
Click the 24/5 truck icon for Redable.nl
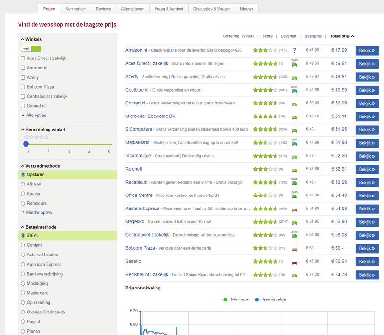coord(294,182)
